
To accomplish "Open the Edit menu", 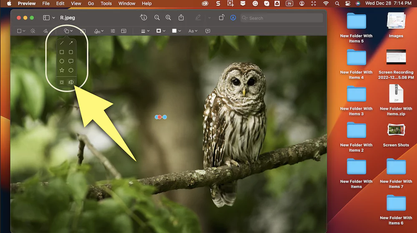I will tap(60, 3).
